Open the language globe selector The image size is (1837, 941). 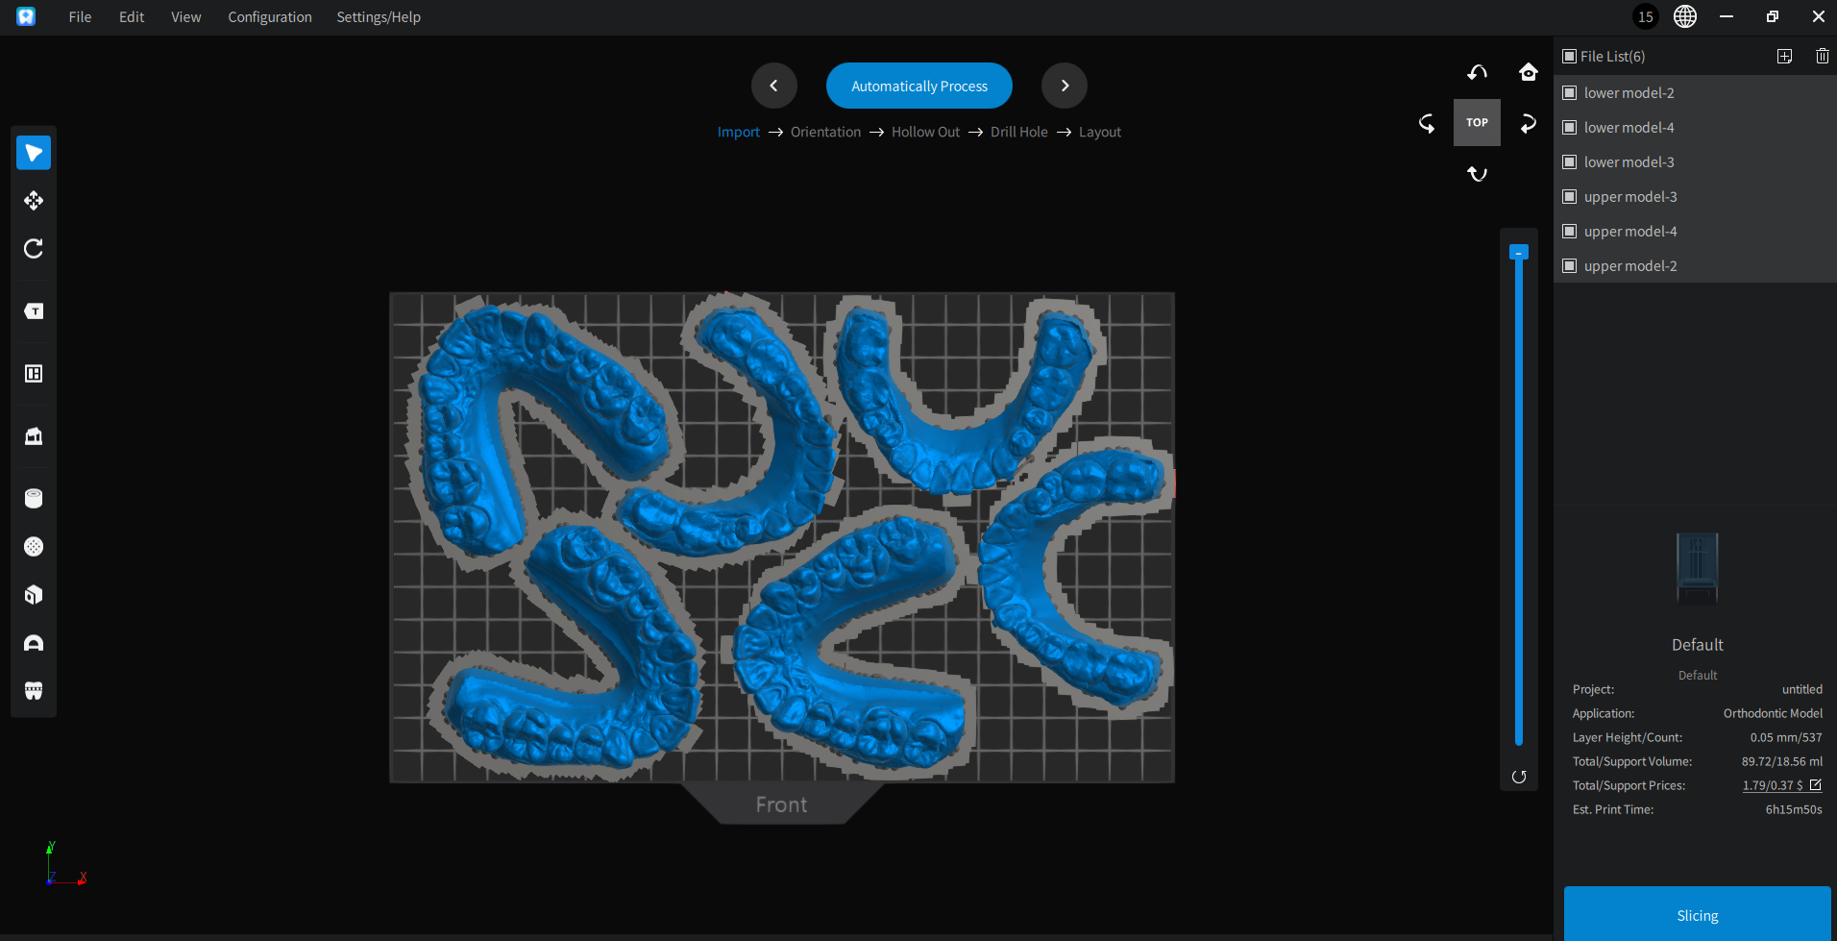coord(1684,16)
